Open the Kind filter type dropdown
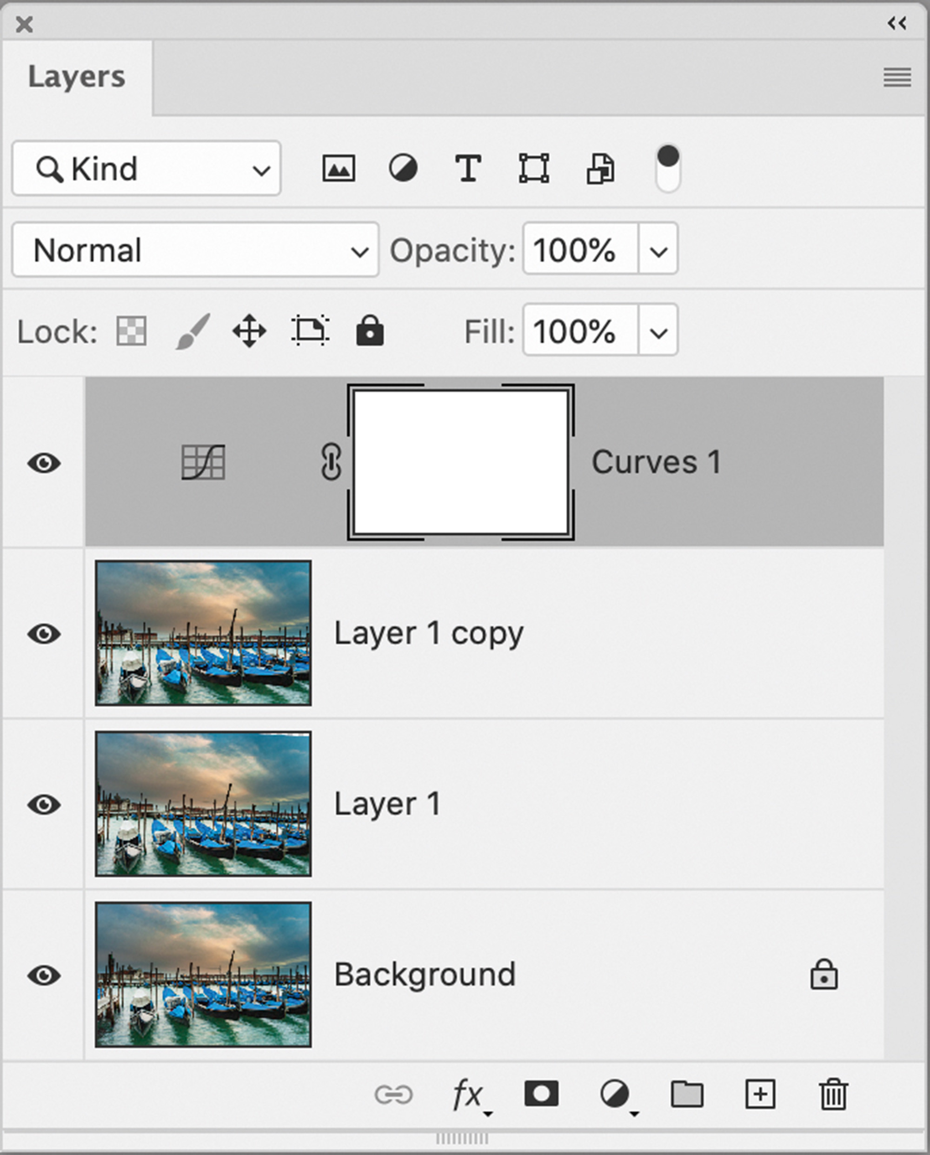 coord(146,169)
